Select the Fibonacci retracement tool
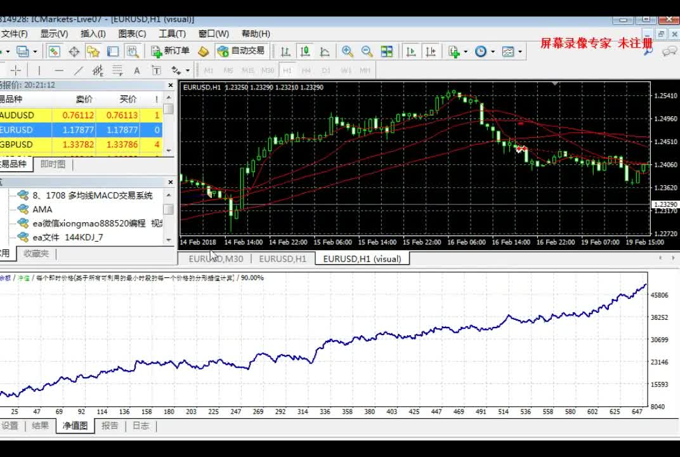Viewport: 680px width, 457px height. click(117, 70)
